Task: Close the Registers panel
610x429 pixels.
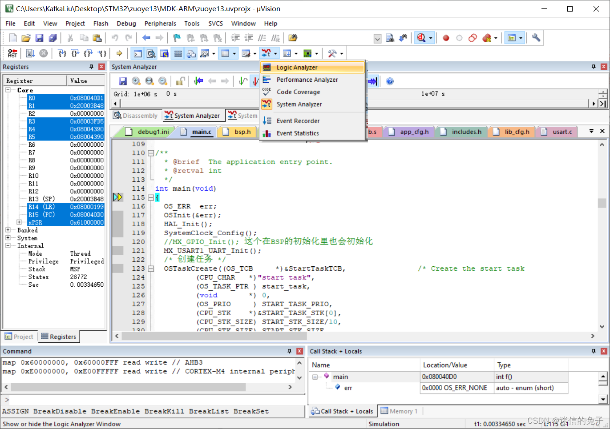Action: point(101,67)
